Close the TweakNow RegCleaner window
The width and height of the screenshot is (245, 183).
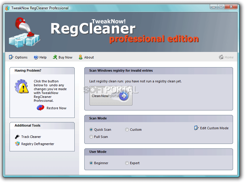pos(231,7)
